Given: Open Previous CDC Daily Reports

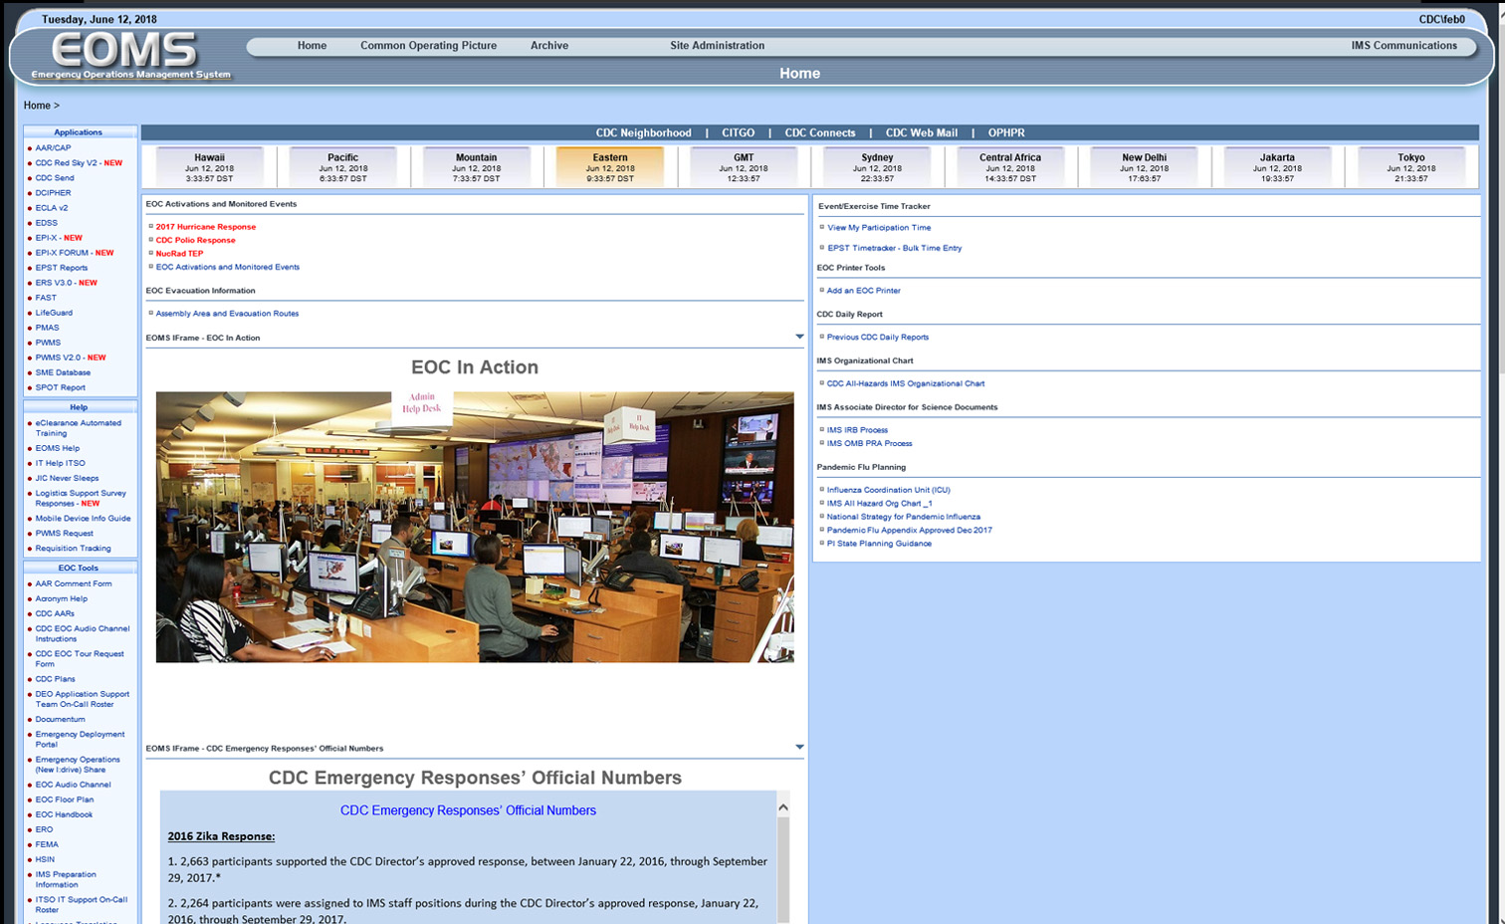Looking at the screenshot, I should 877,338.
